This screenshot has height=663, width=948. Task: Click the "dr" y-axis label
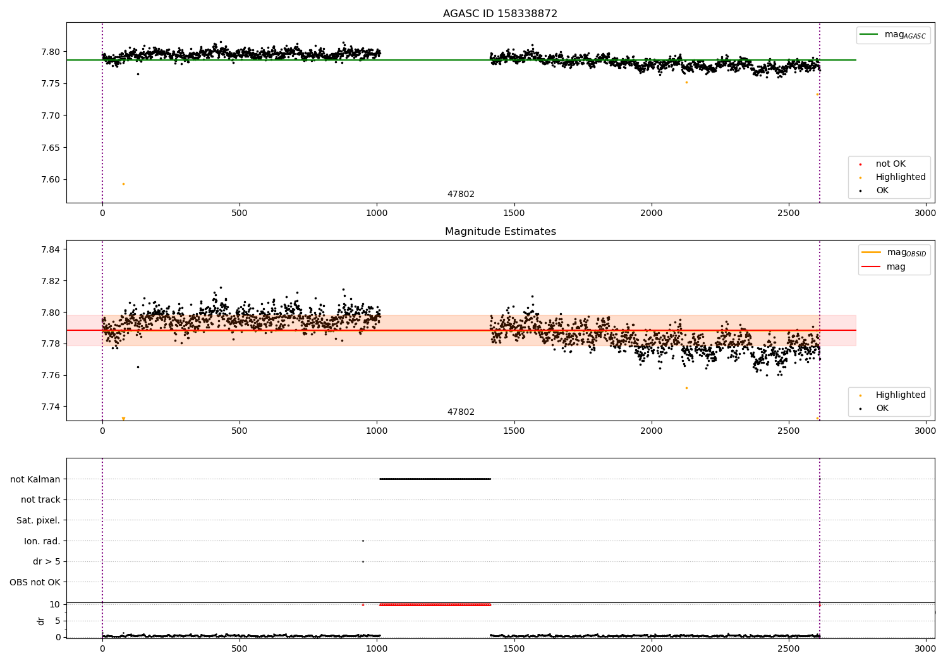tap(41, 621)
